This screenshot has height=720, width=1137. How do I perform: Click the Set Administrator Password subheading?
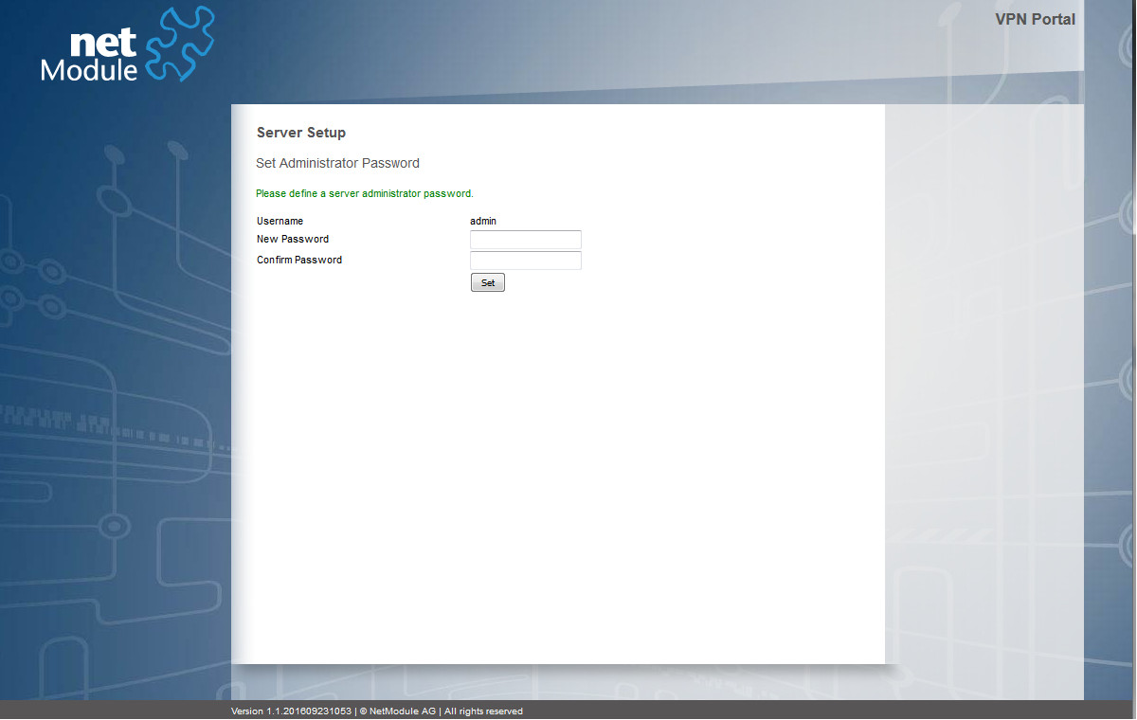[x=338, y=163]
